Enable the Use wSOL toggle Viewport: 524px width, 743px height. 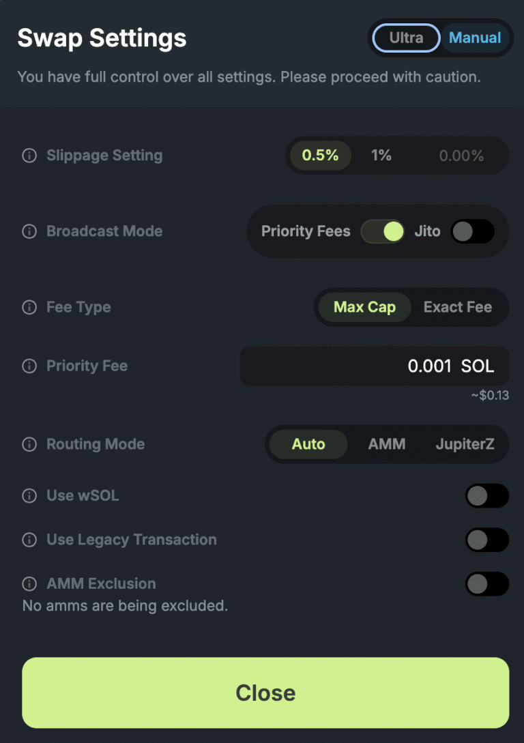(486, 496)
